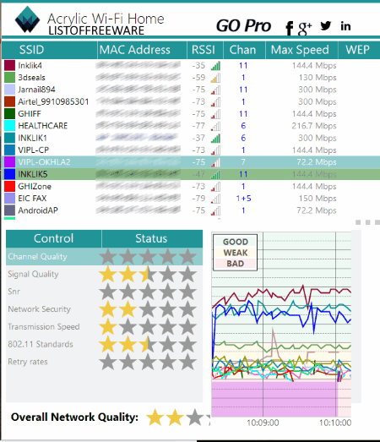
Task: Open the Twitter bird icon
Action: tap(326, 25)
